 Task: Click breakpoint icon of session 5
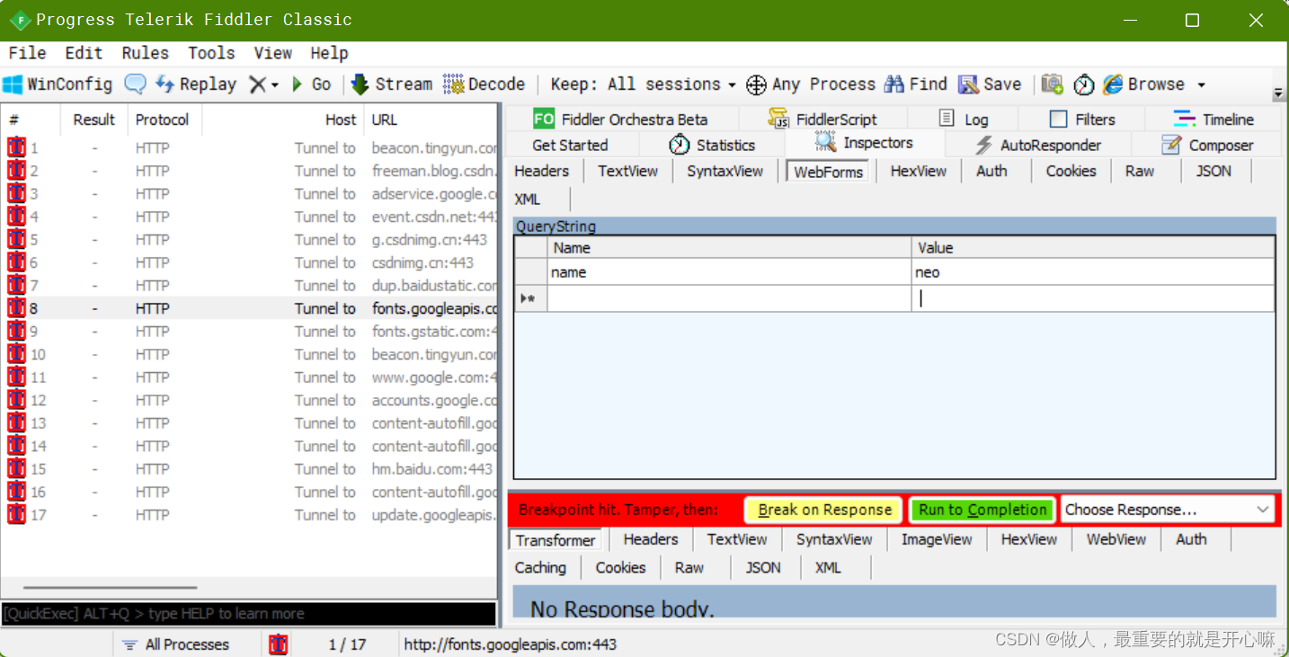16,239
